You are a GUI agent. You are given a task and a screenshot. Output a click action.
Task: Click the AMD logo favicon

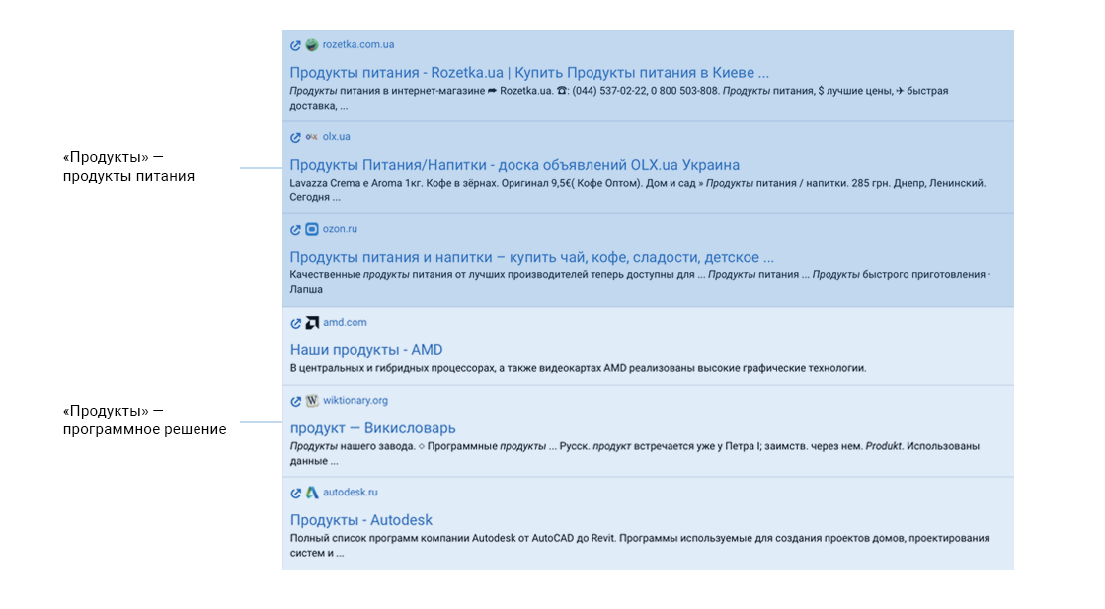(311, 323)
